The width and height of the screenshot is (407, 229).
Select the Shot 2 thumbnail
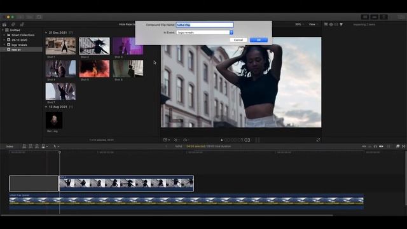(x=94, y=46)
